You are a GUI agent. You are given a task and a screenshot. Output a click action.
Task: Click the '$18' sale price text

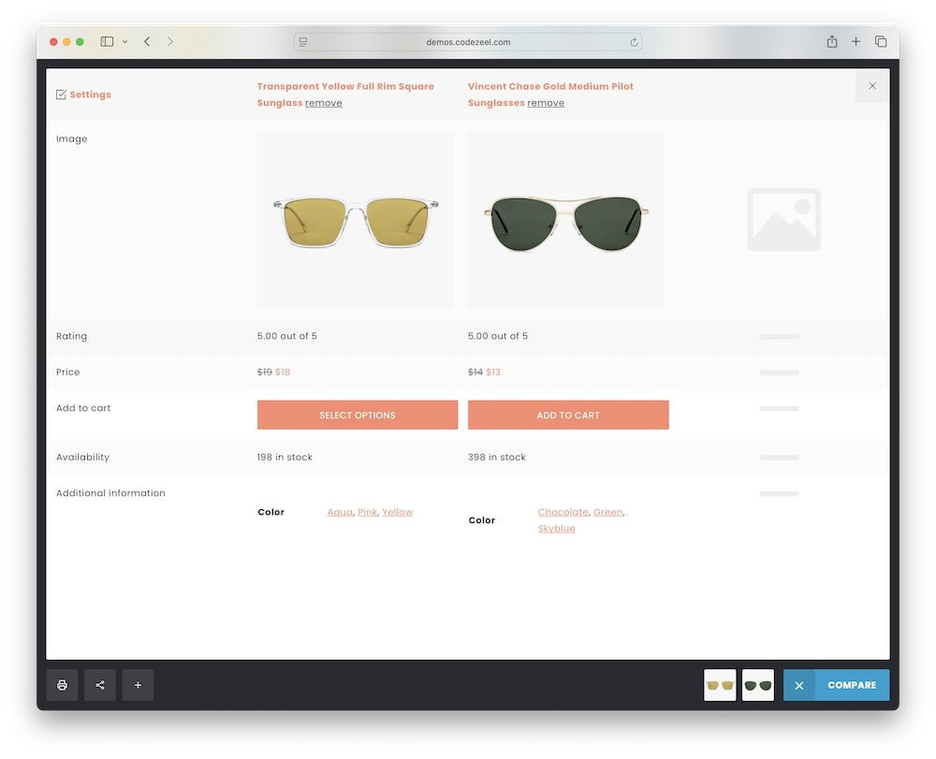(283, 372)
